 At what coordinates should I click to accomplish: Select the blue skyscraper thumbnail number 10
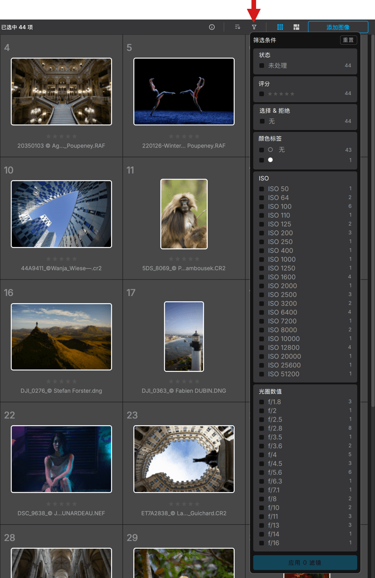pyautogui.click(x=61, y=214)
